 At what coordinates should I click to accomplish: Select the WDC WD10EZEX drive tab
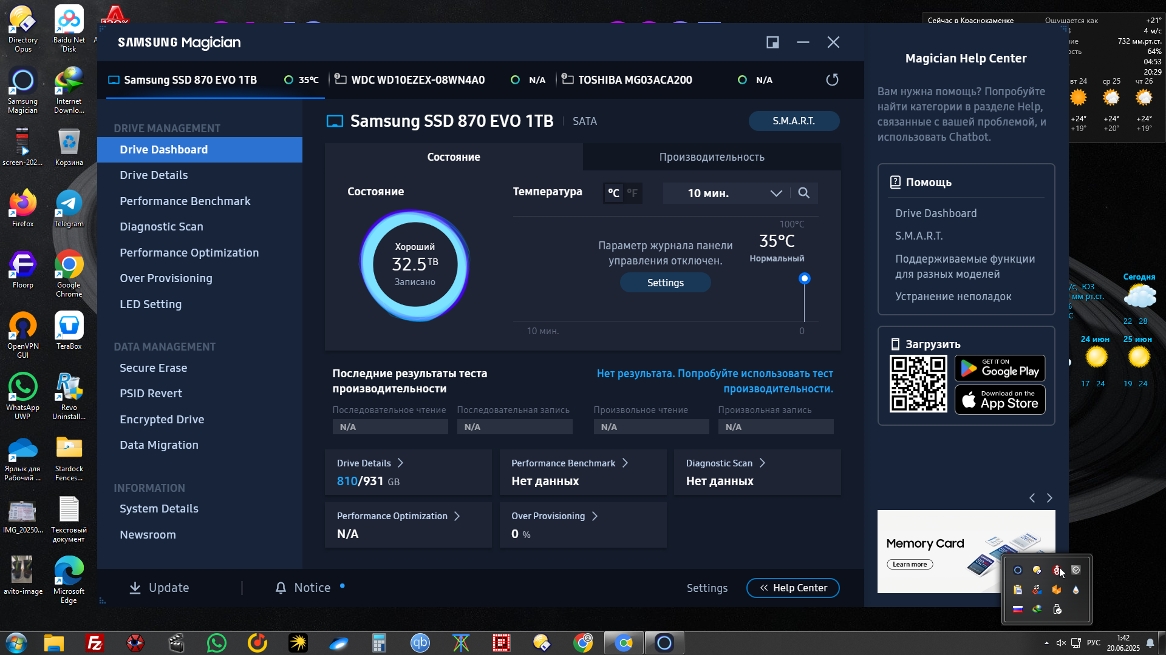[418, 80]
